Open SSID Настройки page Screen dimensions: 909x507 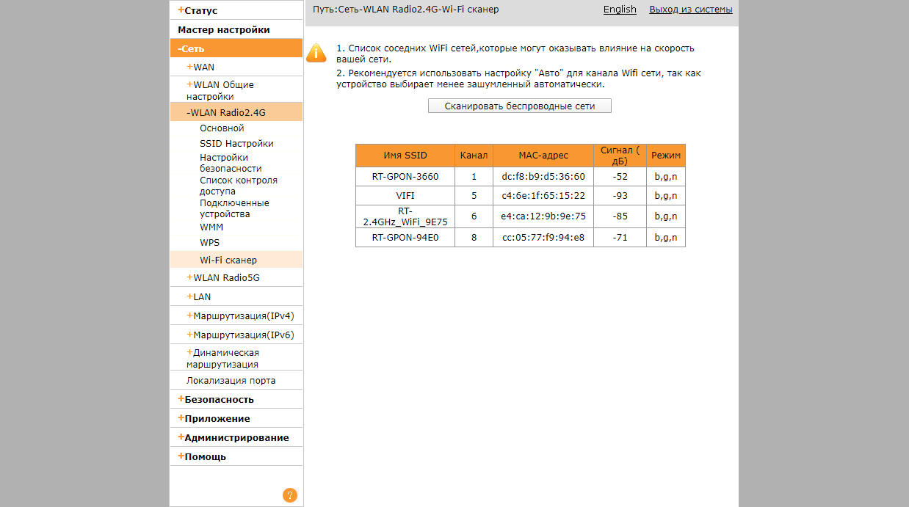coord(236,144)
